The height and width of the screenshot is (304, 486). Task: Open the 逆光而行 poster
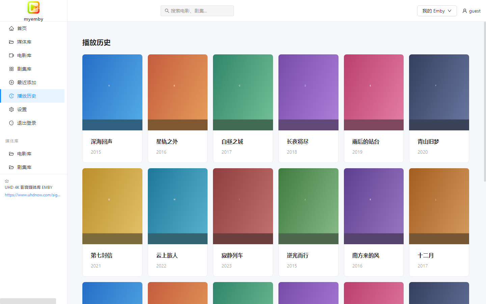(x=308, y=206)
